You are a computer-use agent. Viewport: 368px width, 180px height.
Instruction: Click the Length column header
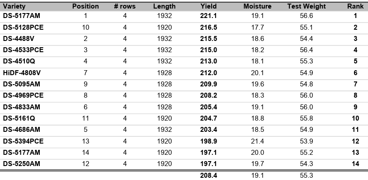click(164, 6)
